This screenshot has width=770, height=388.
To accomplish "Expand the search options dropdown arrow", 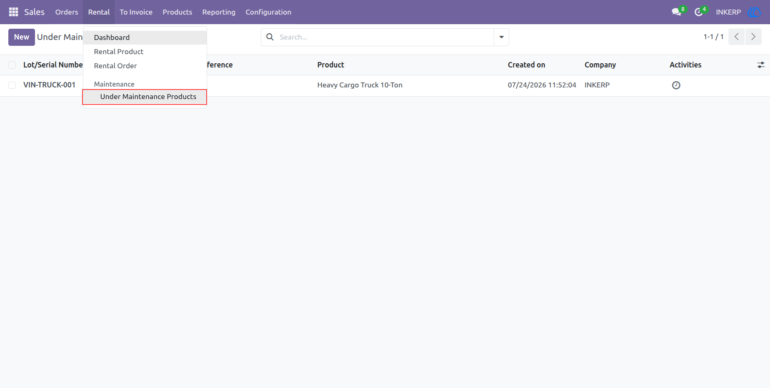I will click(x=501, y=37).
